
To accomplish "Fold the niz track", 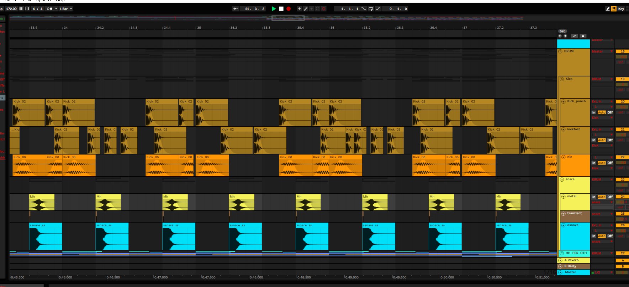I will pyautogui.click(x=564, y=157).
